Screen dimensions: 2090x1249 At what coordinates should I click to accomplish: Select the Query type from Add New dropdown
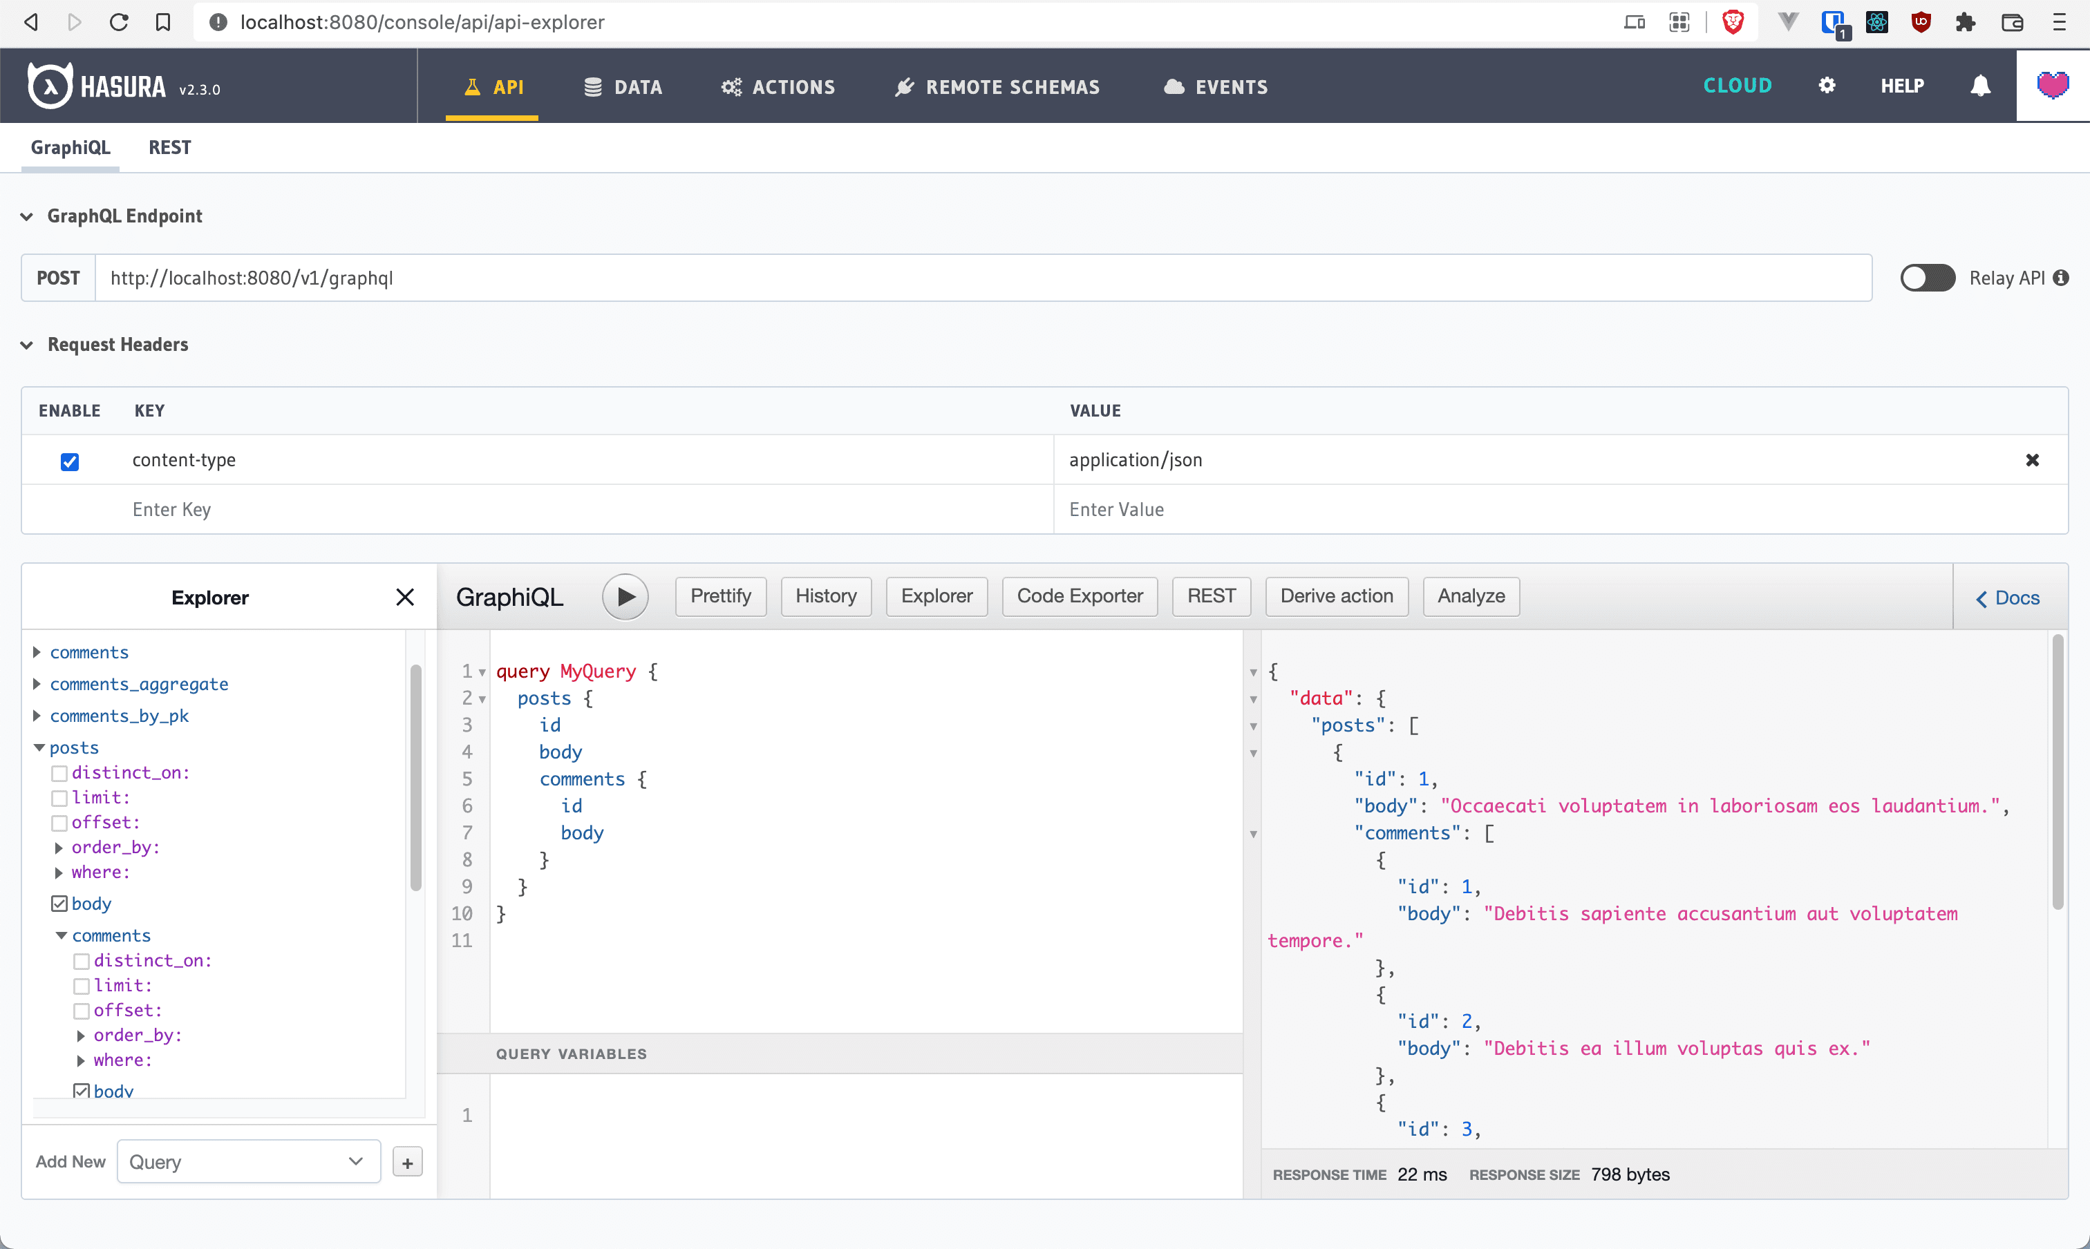click(x=241, y=1163)
